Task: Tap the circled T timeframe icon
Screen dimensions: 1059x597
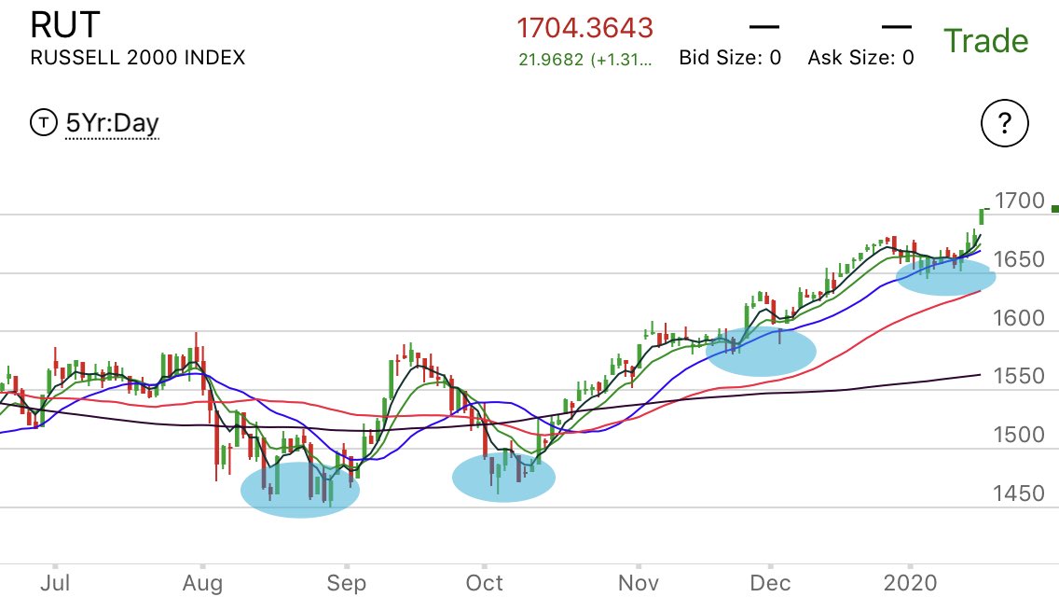Action: [43, 122]
